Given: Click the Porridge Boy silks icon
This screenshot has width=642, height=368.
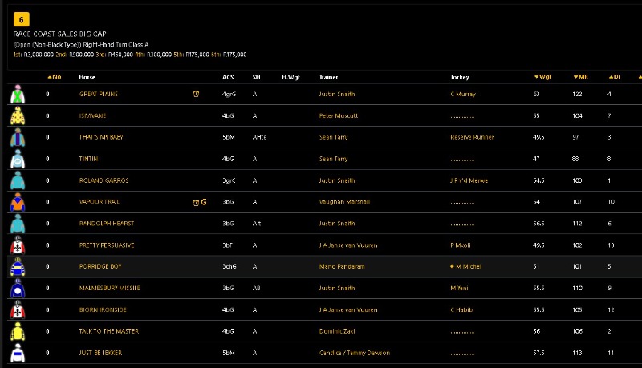Looking at the screenshot, I should click(x=18, y=267).
